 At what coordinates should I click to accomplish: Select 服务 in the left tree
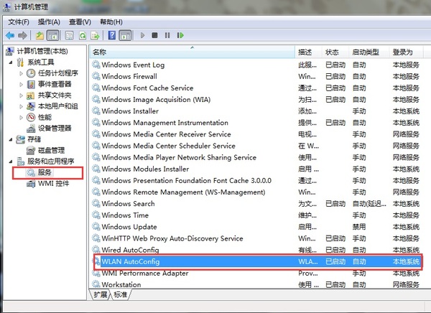tap(45, 172)
